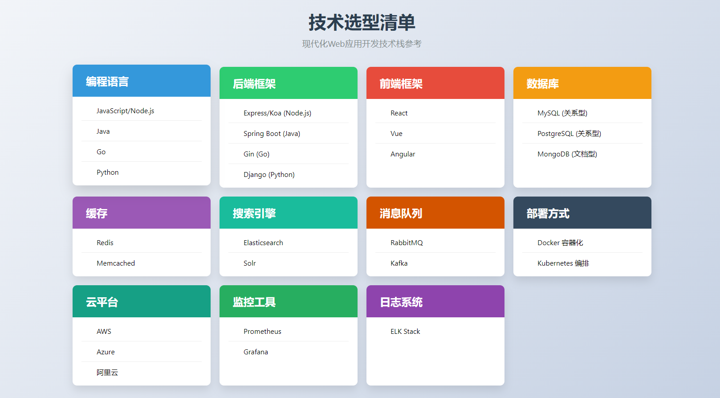Select the Django (Python) item

(x=289, y=174)
